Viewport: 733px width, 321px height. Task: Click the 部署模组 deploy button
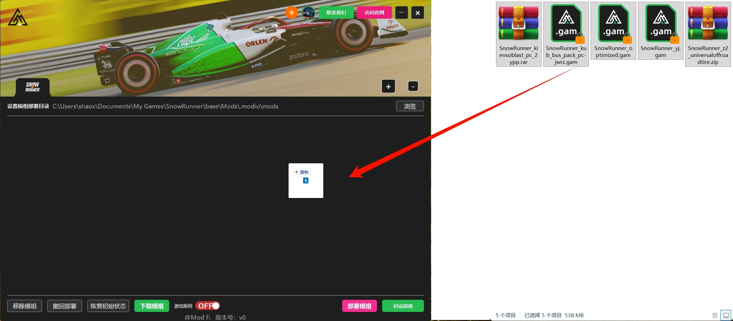pos(359,306)
